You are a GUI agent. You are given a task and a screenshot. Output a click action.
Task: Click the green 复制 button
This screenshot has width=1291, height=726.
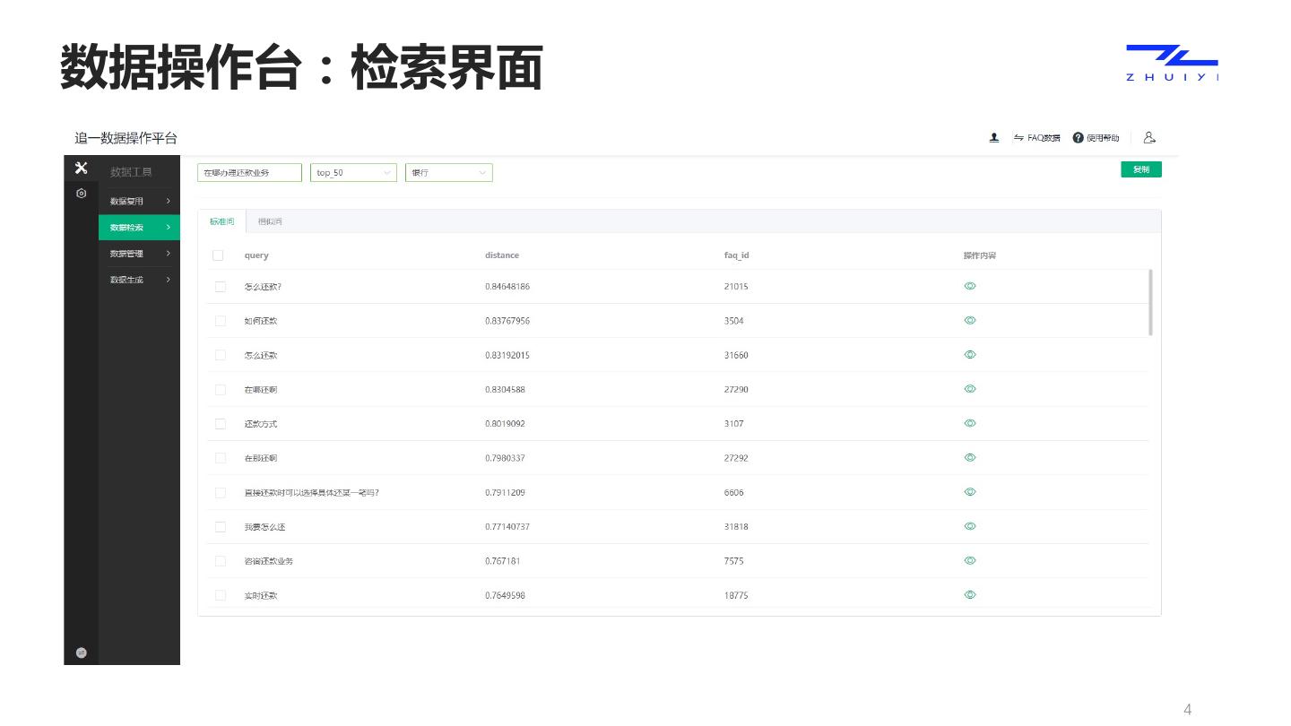[x=1140, y=169]
